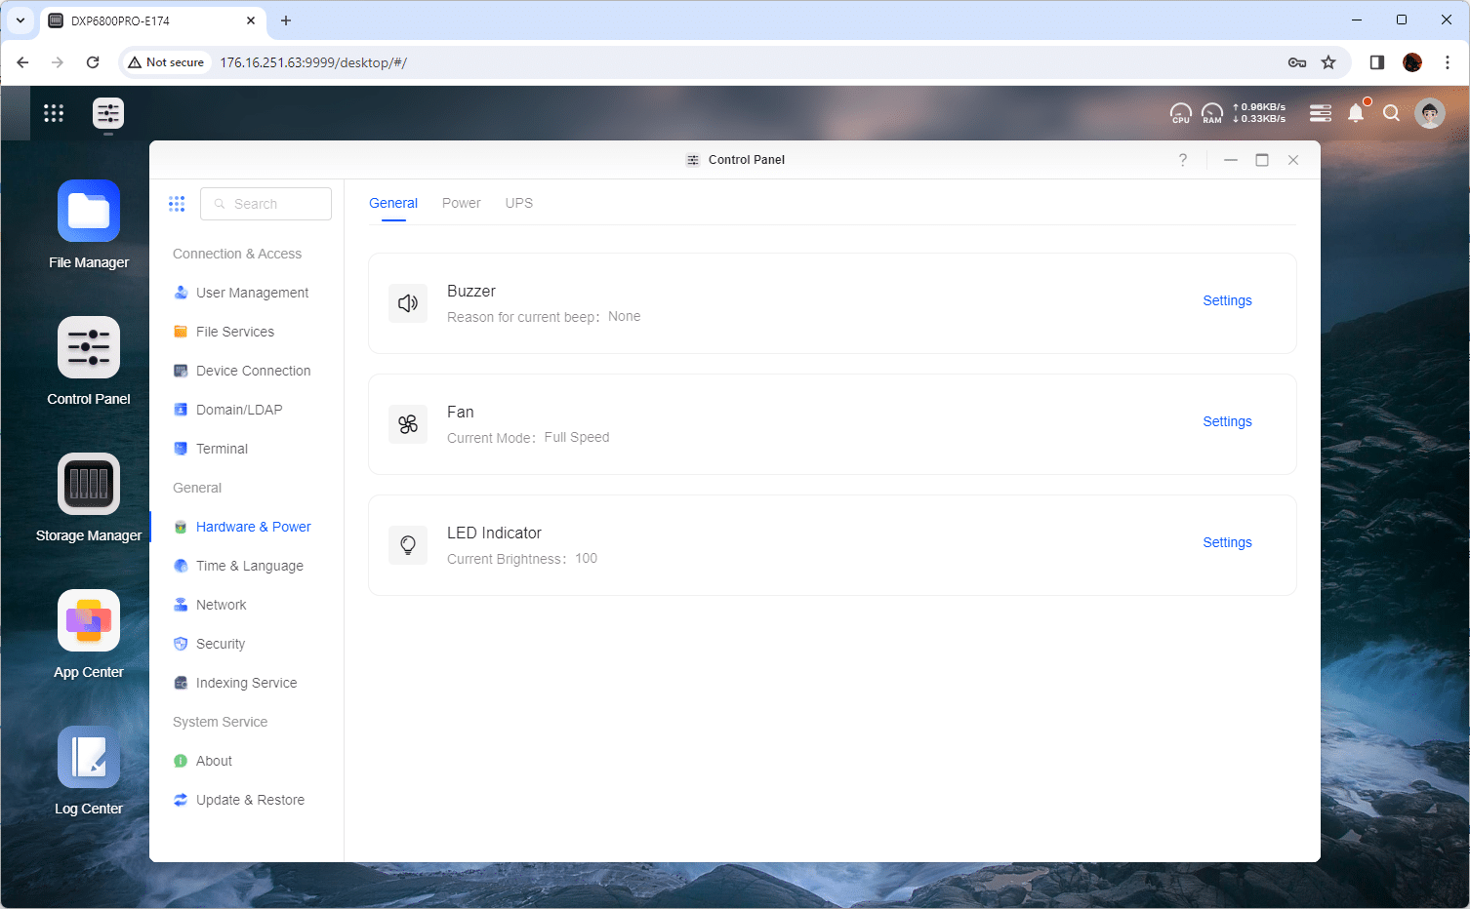The width and height of the screenshot is (1470, 909).
Task: Click the Control Panel taskbar icon
Action: (108, 113)
